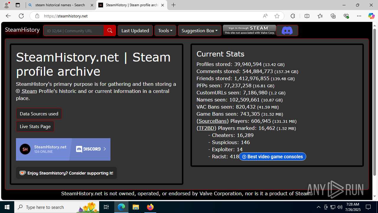Click Enjoy Steamhistory support button
The width and height of the screenshot is (378, 213).
[66, 173]
